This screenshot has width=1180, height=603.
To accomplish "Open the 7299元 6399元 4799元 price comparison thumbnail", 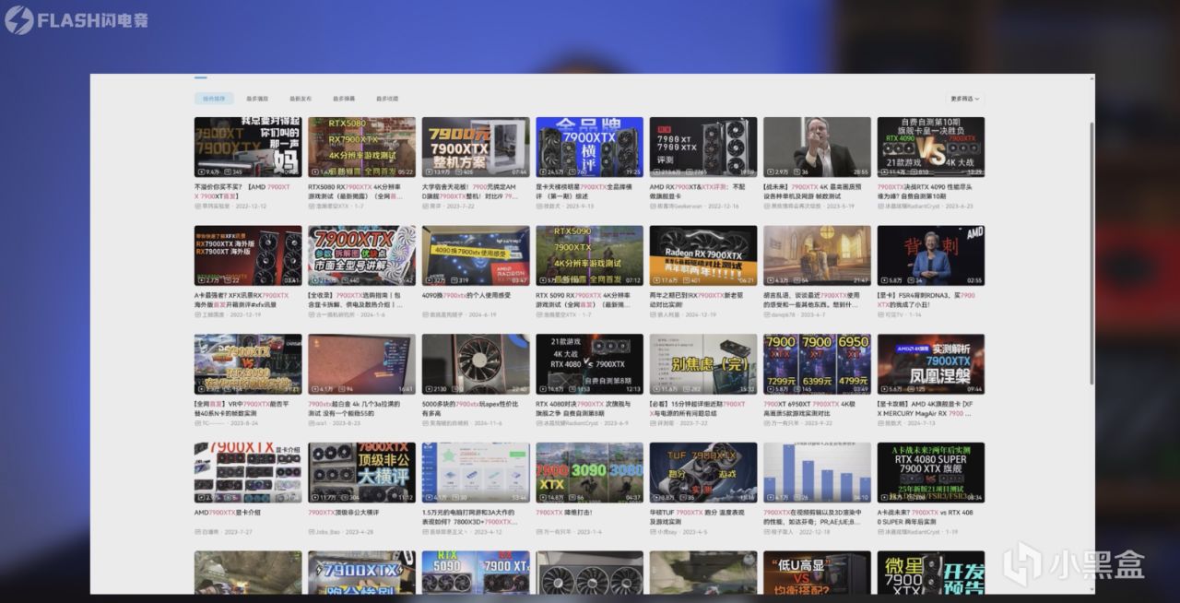I will pyautogui.click(x=817, y=364).
